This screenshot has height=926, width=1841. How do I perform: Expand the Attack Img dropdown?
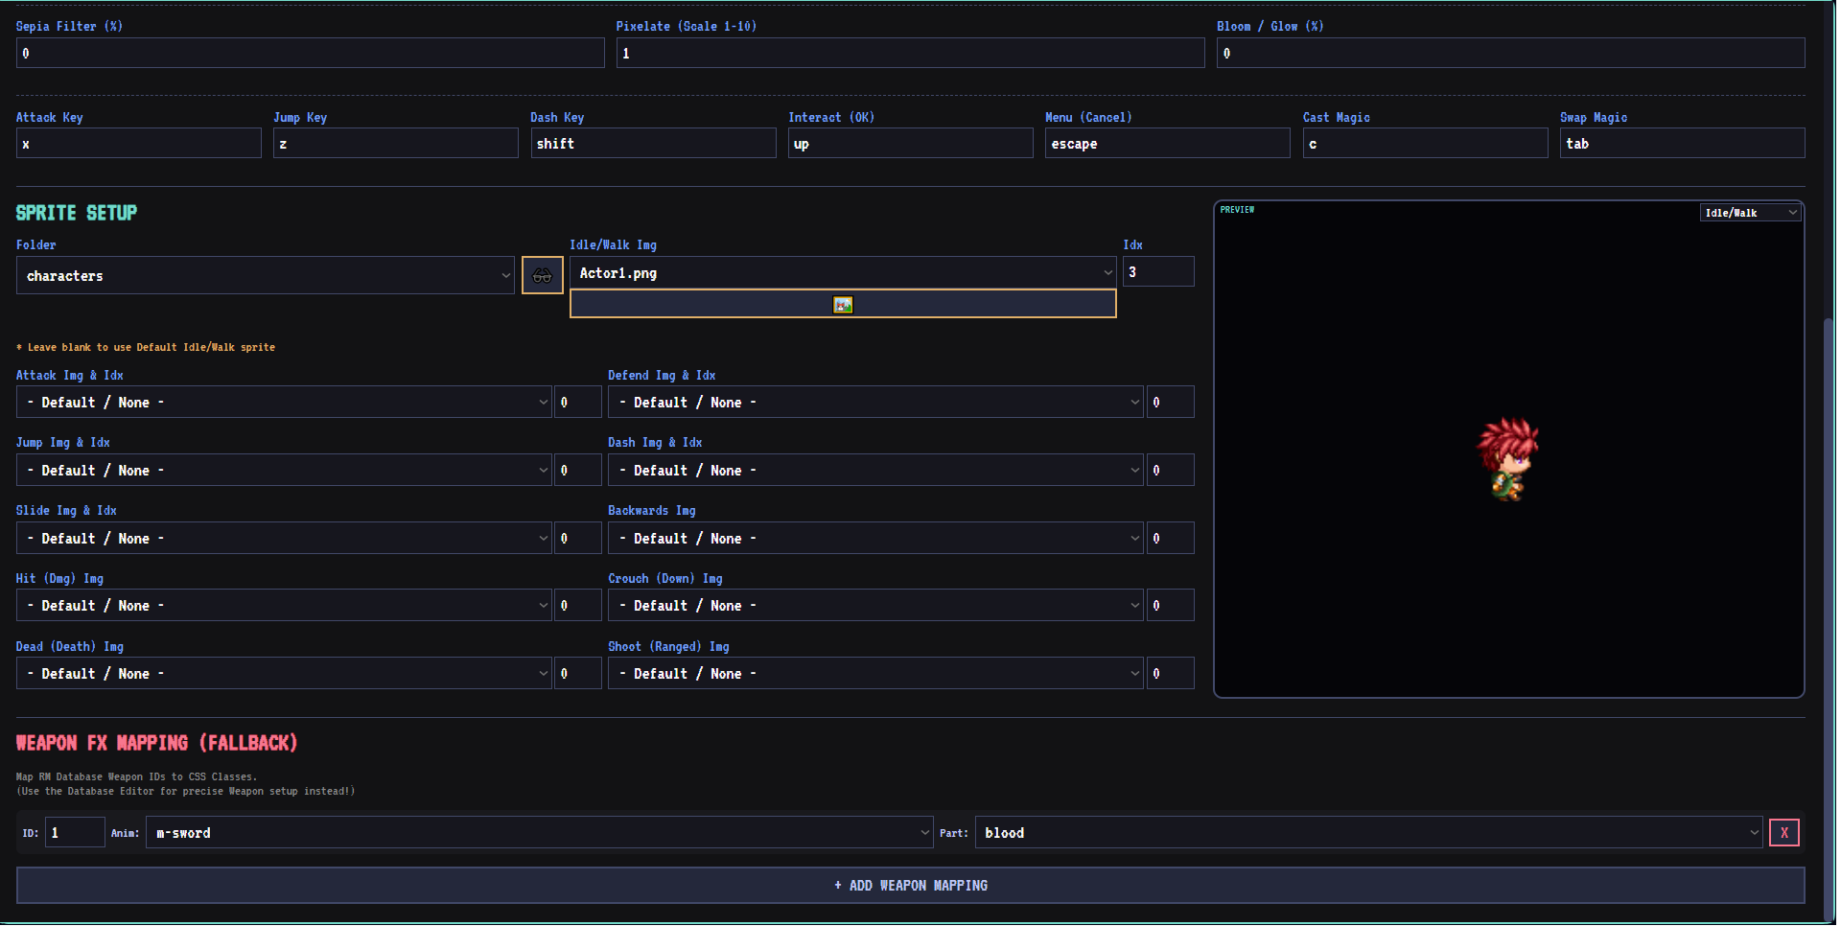[x=284, y=403]
